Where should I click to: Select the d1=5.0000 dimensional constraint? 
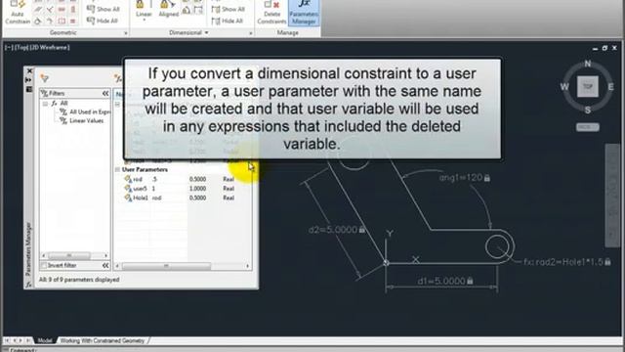pyautogui.click(x=445, y=281)
